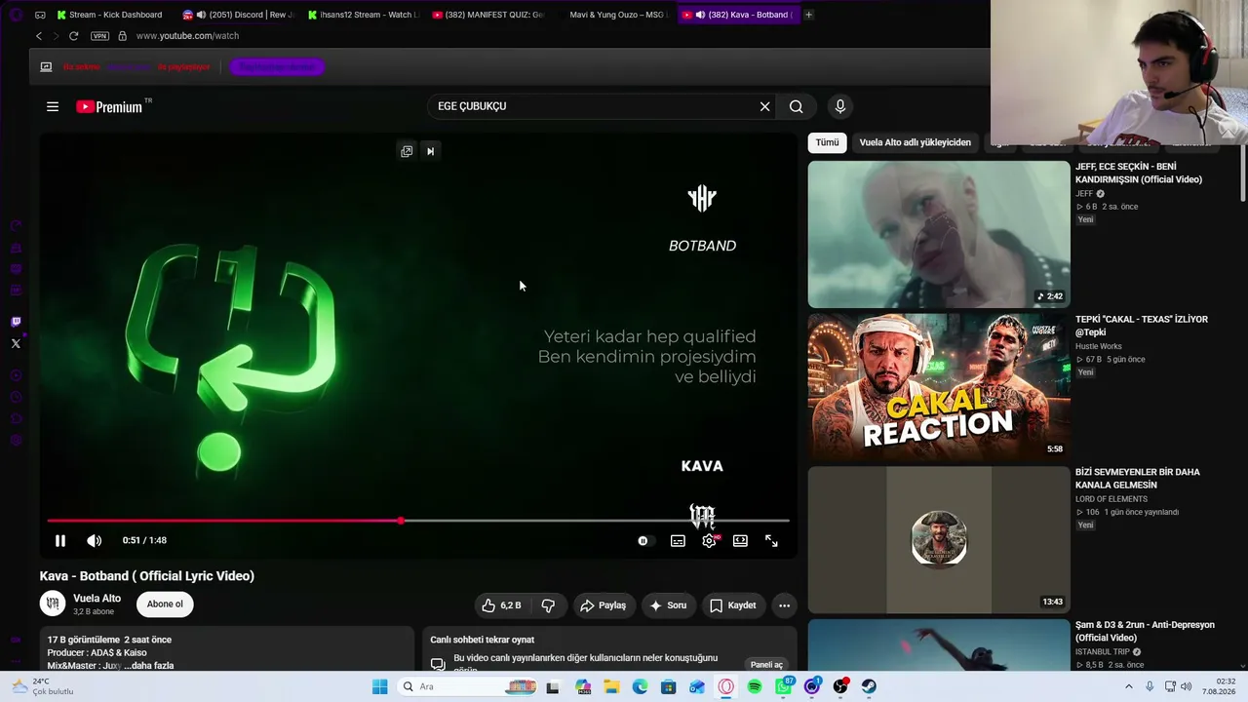
Task: Expand the description with ...daha fazla
Action: coord(149,666)
